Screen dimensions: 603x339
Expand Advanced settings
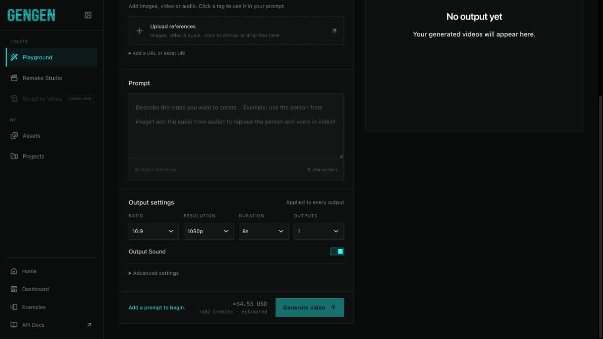154,273
